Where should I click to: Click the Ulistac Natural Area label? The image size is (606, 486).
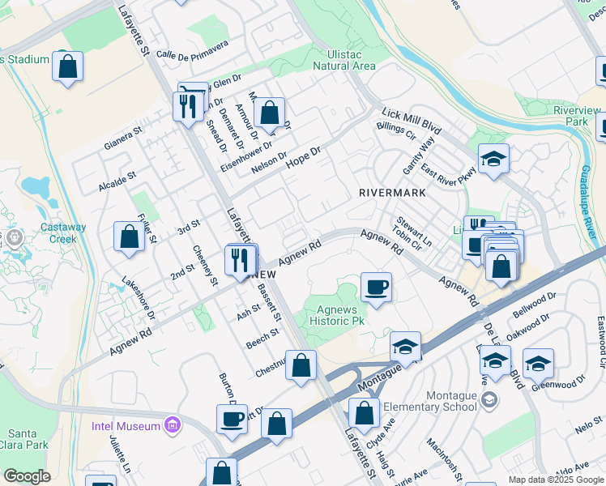(344, 60)
